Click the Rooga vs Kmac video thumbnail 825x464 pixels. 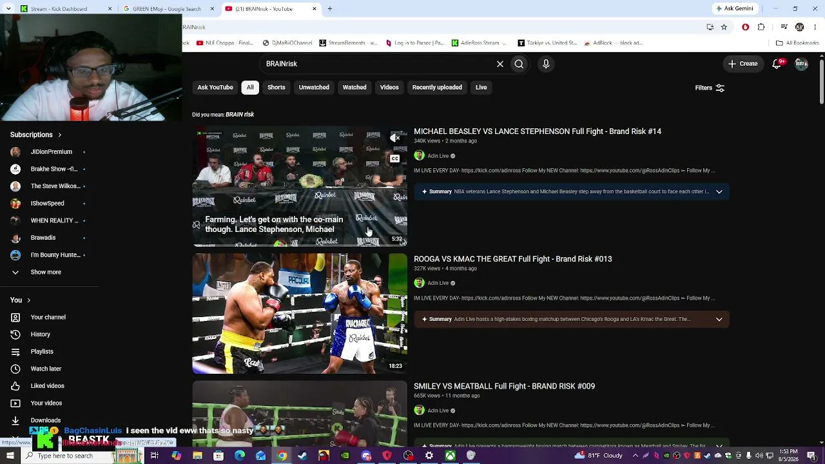300,314
